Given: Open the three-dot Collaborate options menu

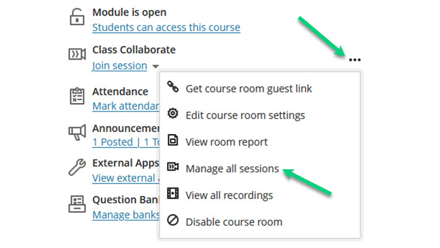Looking at the screenshot, I should point(355,60).
